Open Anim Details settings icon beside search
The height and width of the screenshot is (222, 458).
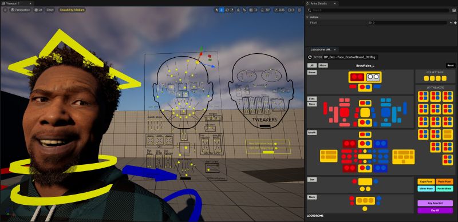[x=454, y=10]
